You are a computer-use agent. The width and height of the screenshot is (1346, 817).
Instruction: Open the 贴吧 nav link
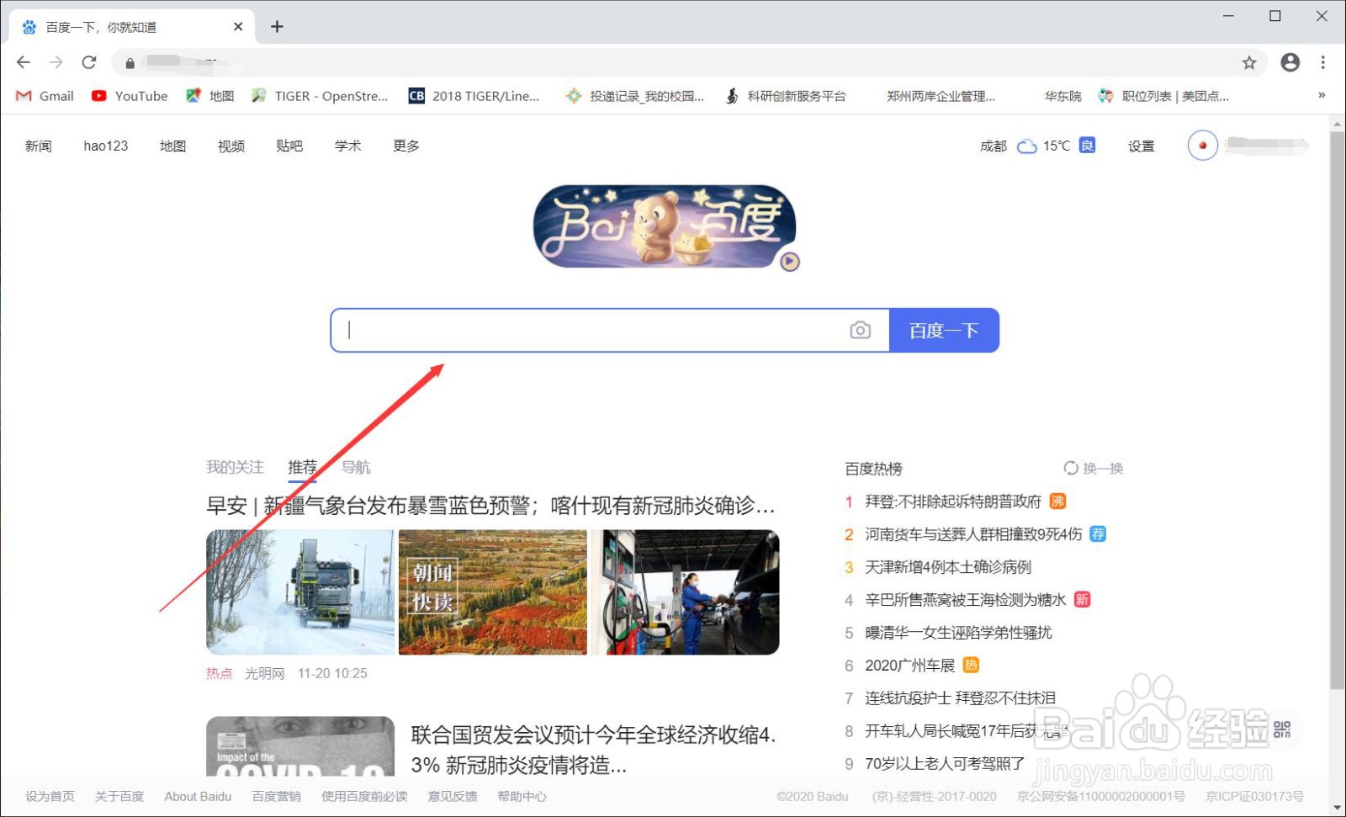point(289,146)
